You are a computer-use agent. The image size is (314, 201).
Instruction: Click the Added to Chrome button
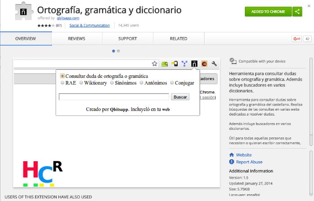[x=268, y=12]
